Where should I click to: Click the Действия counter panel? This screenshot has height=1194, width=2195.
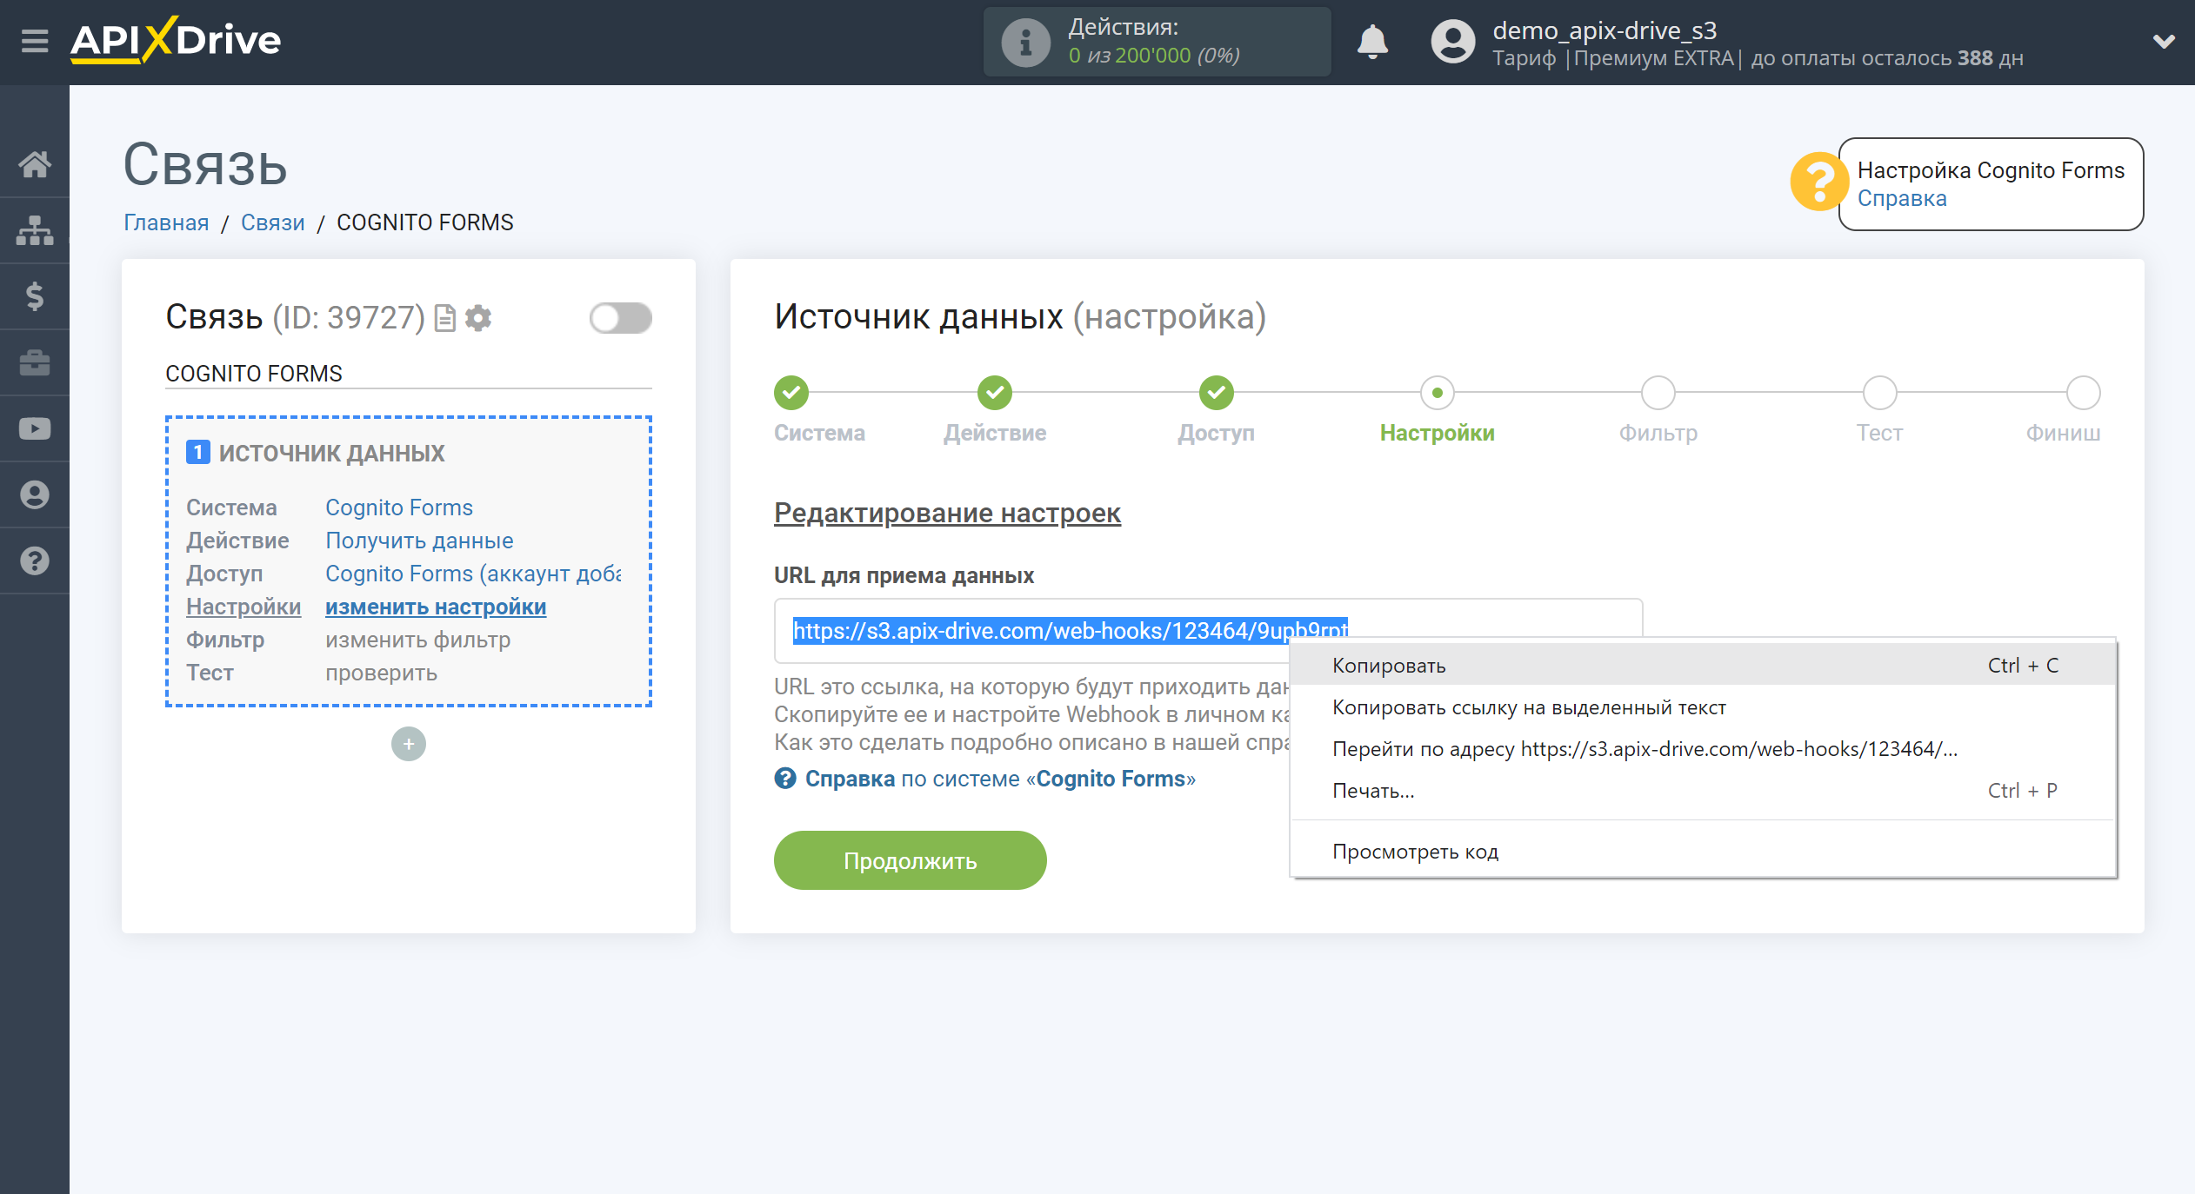pos(1157,42)
